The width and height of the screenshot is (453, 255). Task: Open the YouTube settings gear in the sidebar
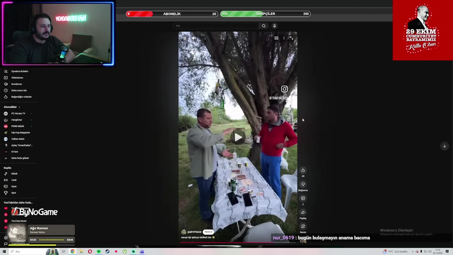pyautogui.click(x=6, y=238)
